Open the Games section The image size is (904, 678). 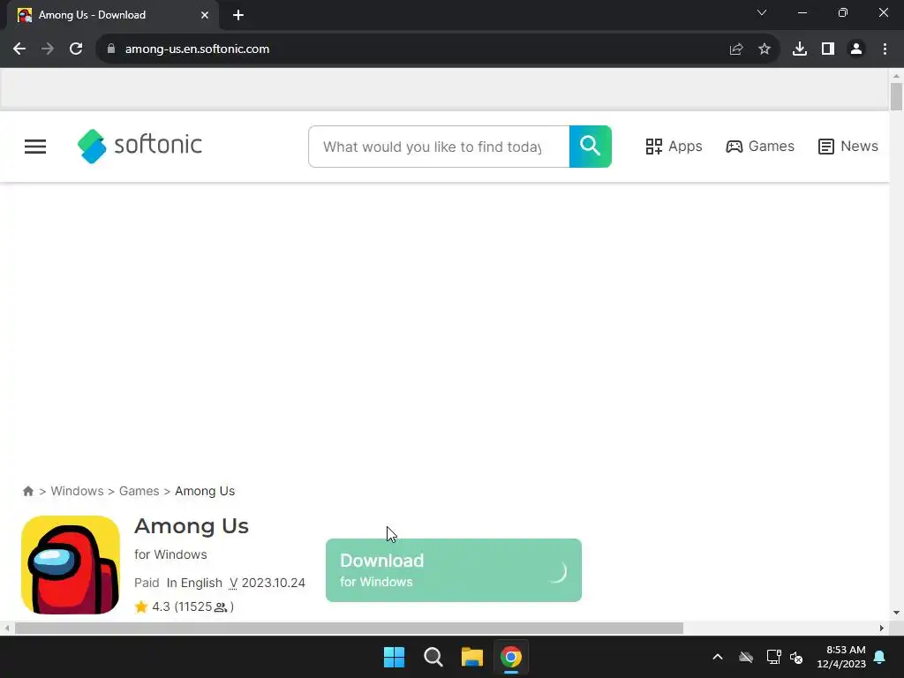(x=760, y=147)
